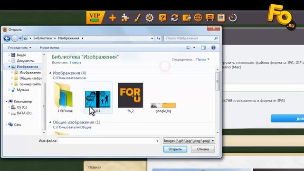Select Изображения in the address path

click(68, 38)
